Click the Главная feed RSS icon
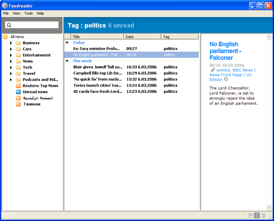The width and height of the screenshot is (274, 221). tap(18, 104)
